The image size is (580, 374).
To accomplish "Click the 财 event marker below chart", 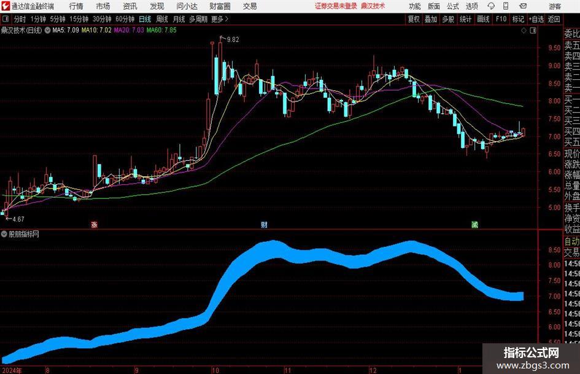I will point(264,224).
